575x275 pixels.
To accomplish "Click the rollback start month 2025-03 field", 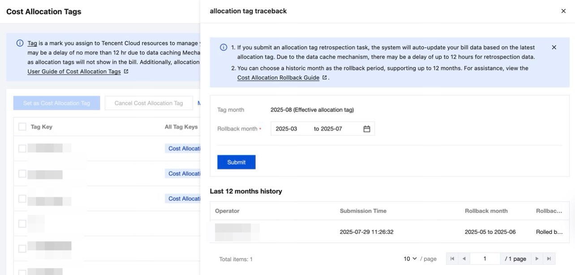I will pyautogui.click(x=287, y=129).
